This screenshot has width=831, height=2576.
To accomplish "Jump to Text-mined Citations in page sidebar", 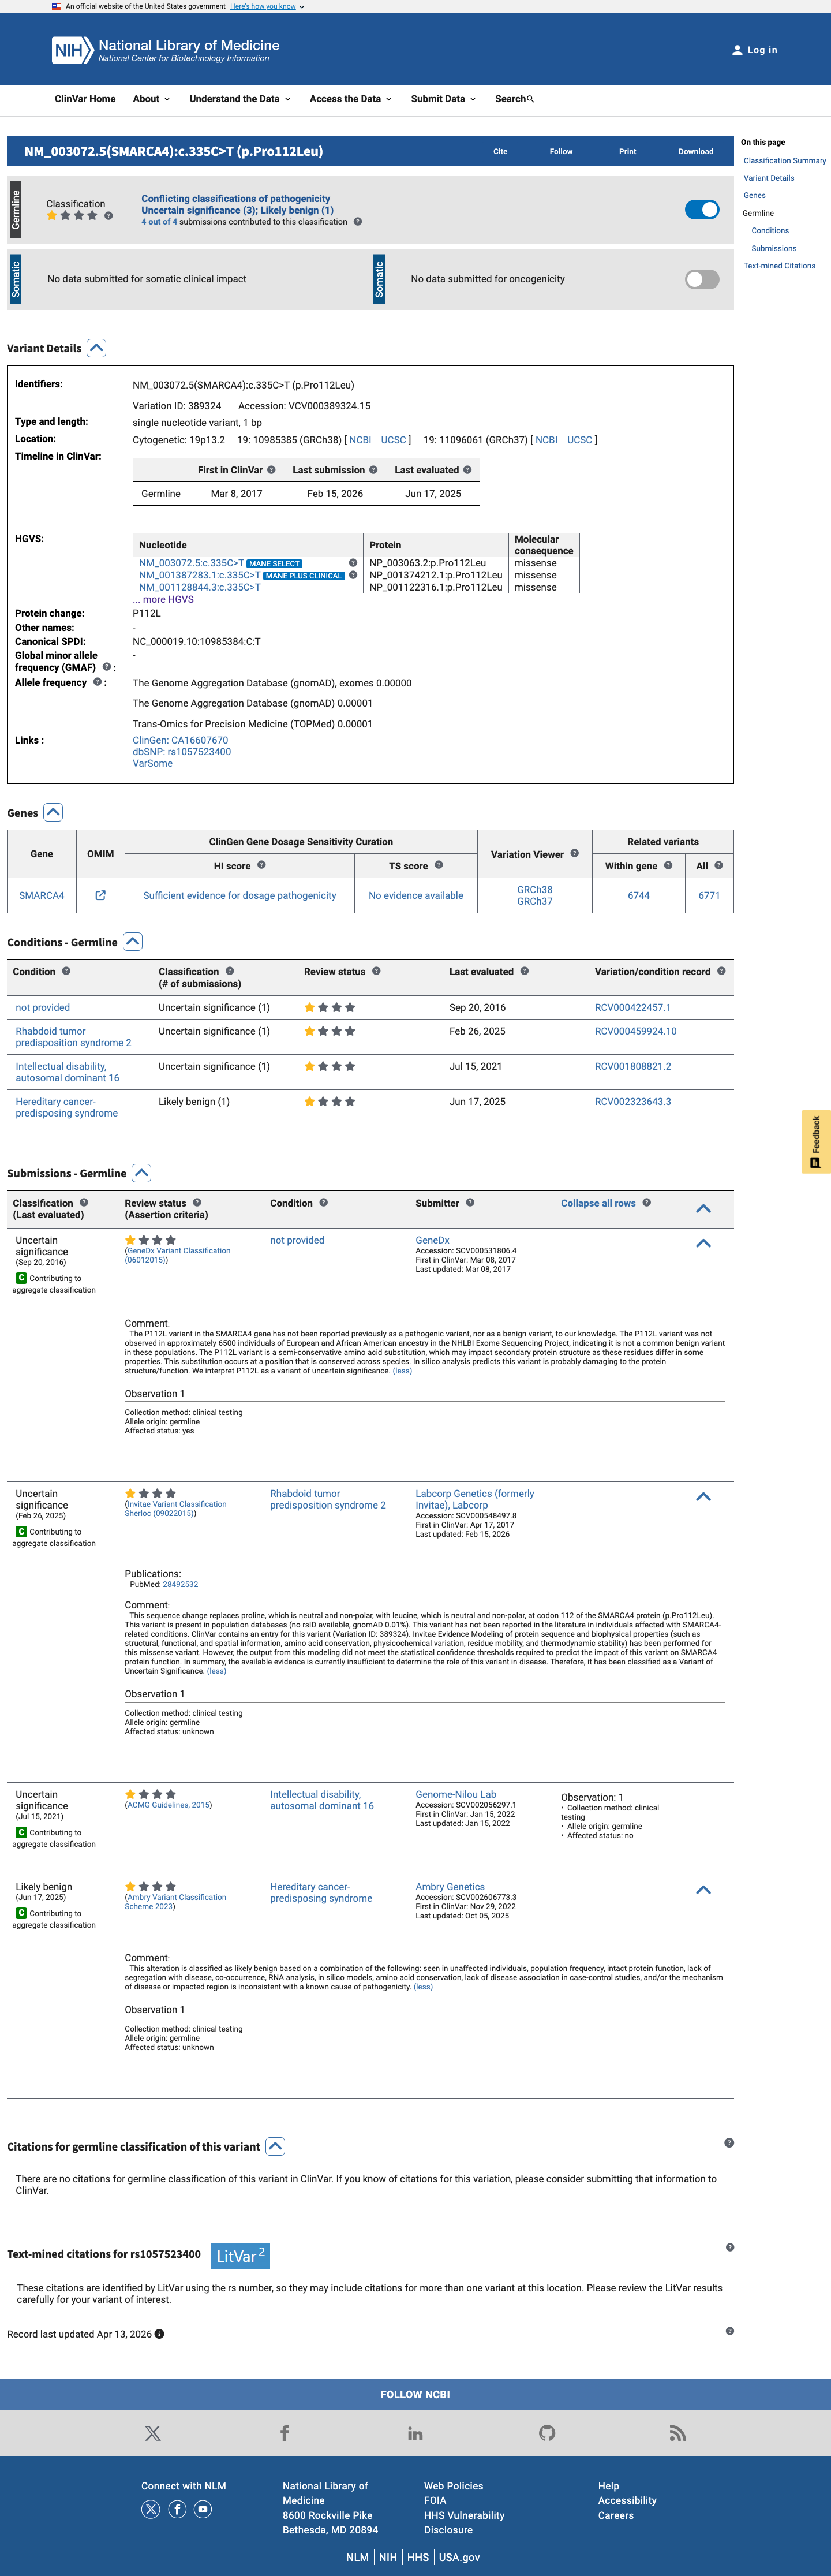I will (779, 266).
